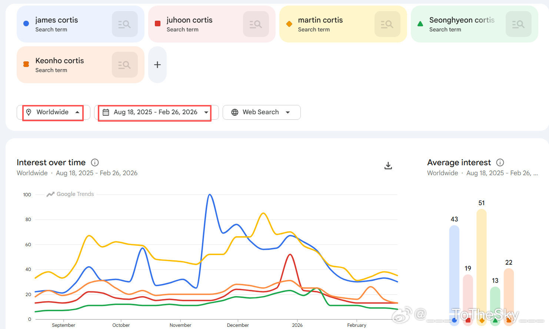
Task: Show info tooltip for Interest over time
Action: click(x=95, y=163)
